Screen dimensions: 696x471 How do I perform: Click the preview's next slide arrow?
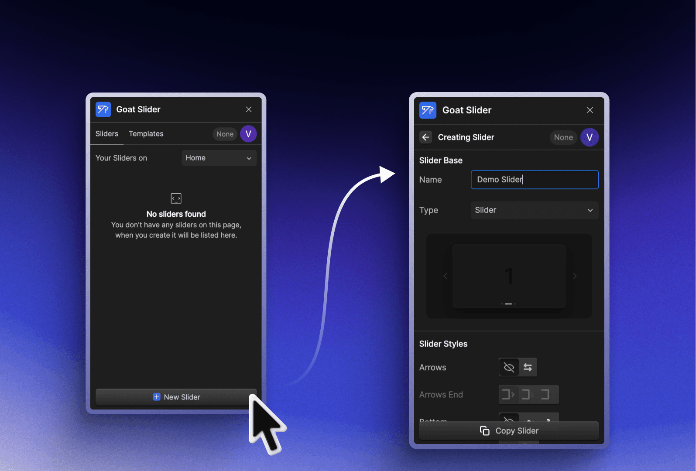coord(575,276)
